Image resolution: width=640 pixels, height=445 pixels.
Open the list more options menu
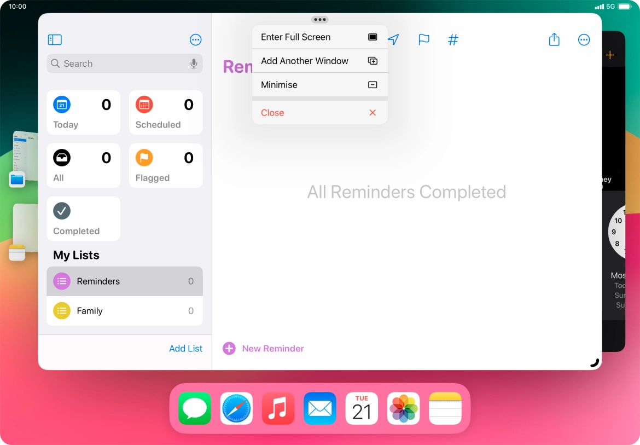pos(584,40)
